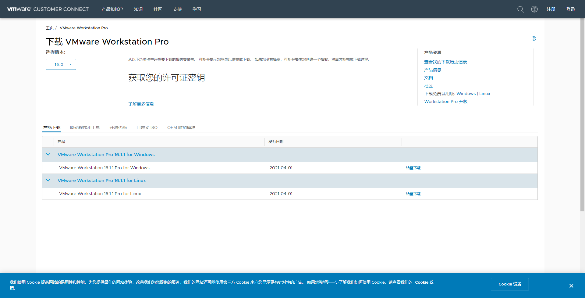Open 产品和帐户 menu
Image resolution: width=585 pixels, height=298 pixels.
tap(112, 9)
